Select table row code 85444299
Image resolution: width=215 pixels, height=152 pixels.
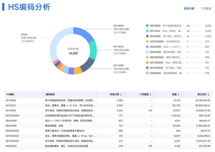pos(11,121)
